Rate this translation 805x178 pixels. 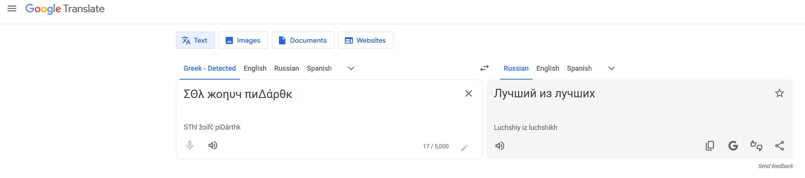click(x=756, y=146)
